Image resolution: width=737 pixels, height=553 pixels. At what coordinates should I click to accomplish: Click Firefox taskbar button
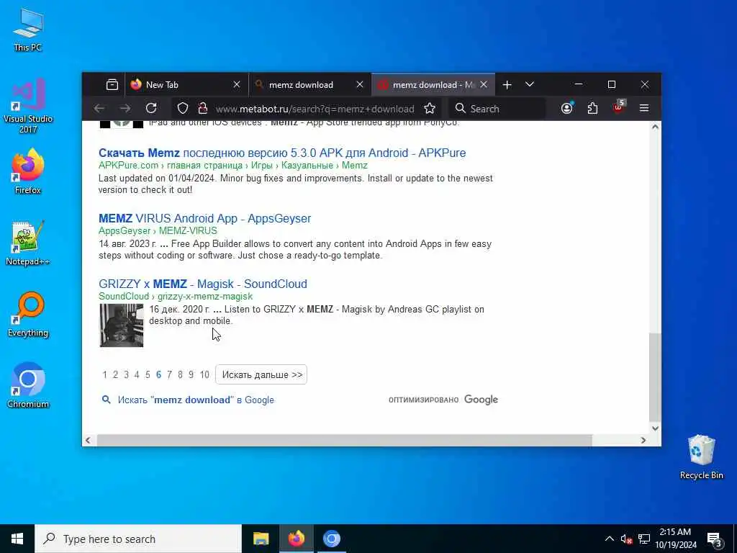click(296, 539)
